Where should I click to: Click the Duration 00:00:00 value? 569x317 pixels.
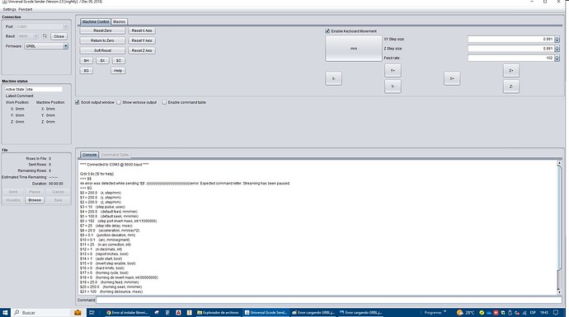coord(56,184)
